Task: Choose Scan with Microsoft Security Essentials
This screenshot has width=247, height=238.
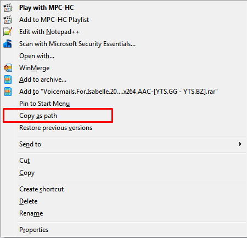Action: click(x=77, y=44)
